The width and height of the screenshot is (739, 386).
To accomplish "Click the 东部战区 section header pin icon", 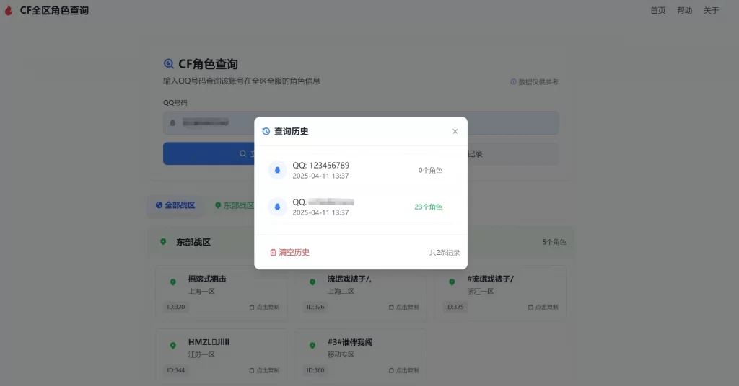I will (163, 242).
